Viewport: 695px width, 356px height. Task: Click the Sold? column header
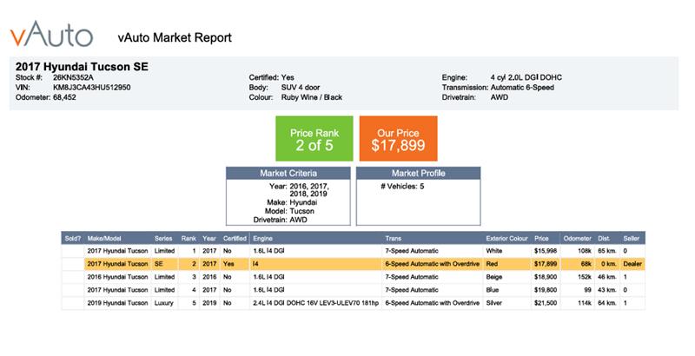coord(73,238)
